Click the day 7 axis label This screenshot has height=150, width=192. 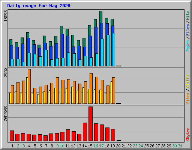coord(46,146)
